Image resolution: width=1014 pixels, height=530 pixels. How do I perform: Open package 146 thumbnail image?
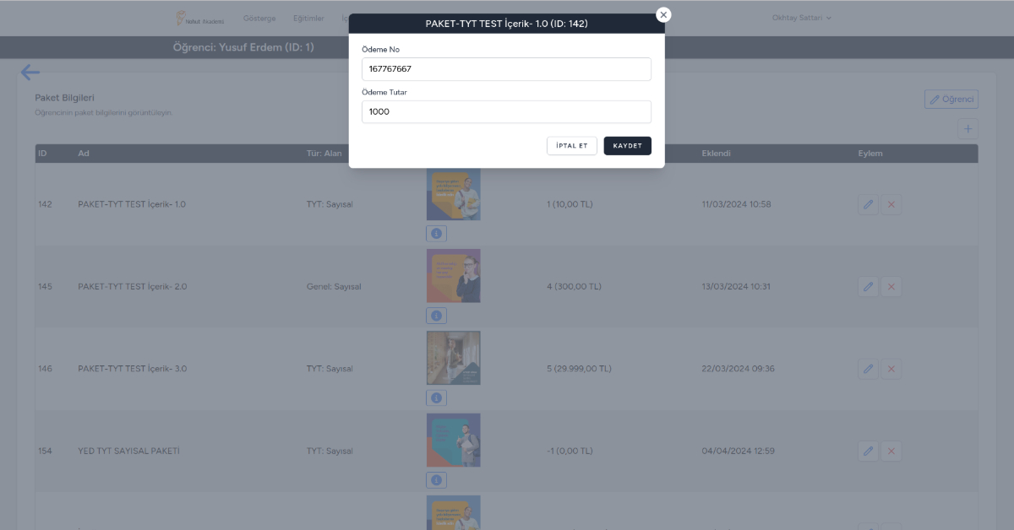coord(453,358)
